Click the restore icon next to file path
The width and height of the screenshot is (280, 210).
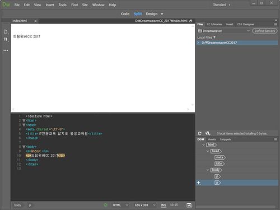(190, 21)
